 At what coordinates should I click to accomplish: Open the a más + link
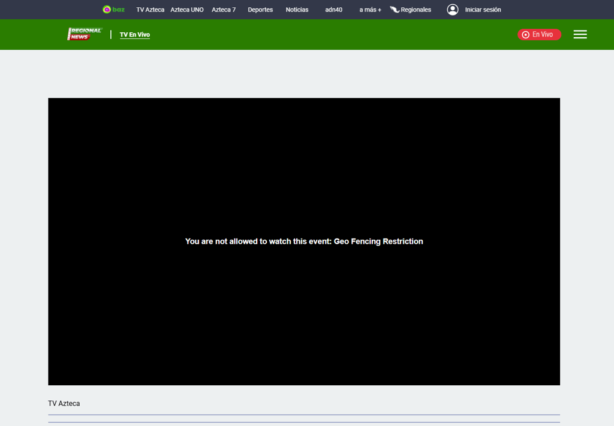(x=370, y=10)
